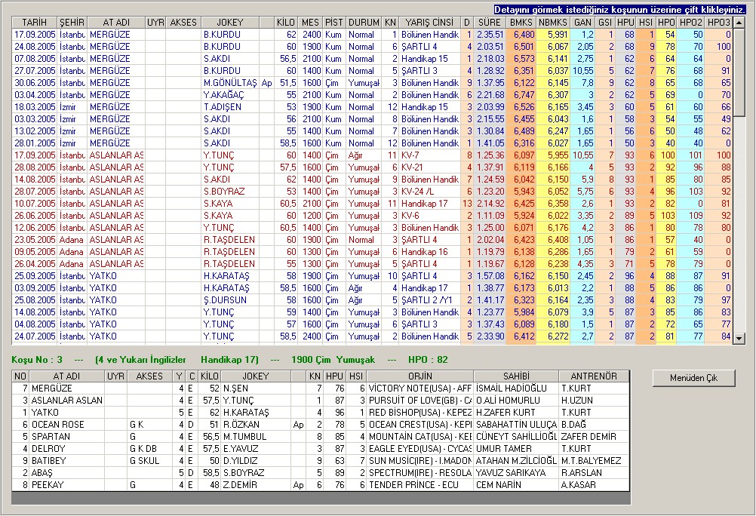Select horse ABAŞ row
This screenshot has width=756, height=516.
tap(321, 472)
